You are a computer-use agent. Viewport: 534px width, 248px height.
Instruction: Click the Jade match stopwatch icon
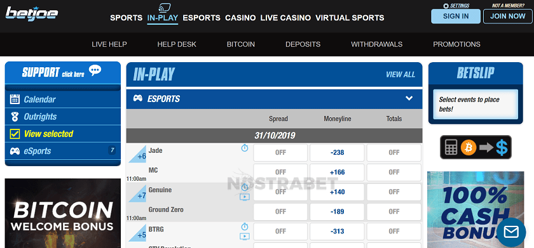coord(245,148)
